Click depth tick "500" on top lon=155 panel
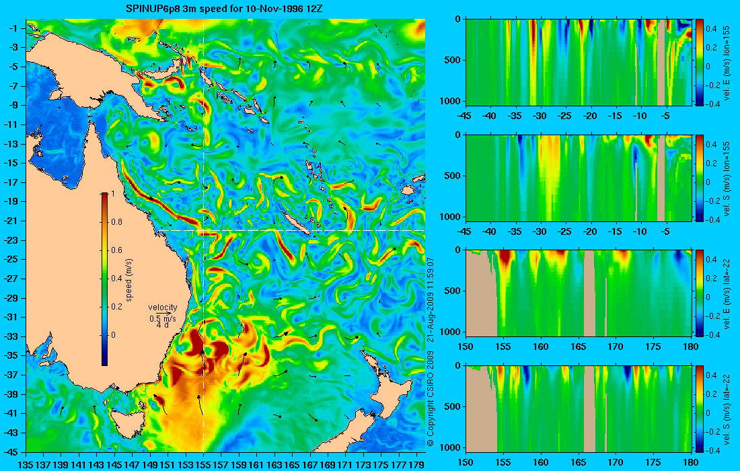 pos(453,60)
